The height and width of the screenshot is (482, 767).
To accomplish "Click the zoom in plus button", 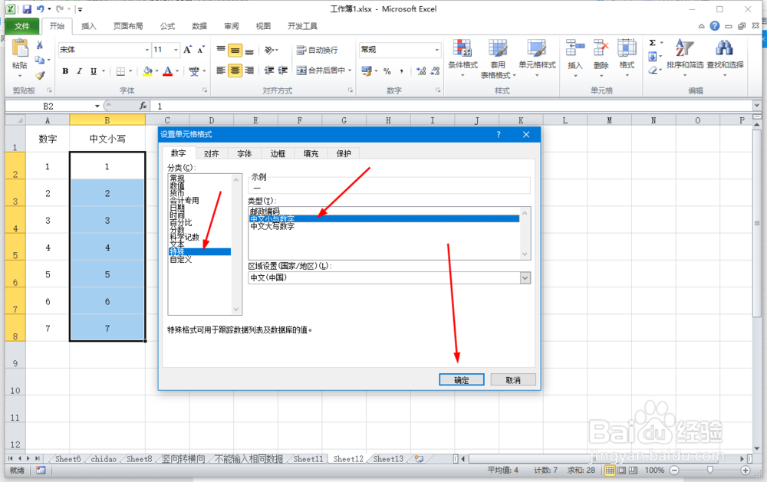I will [x=746, y=470].
